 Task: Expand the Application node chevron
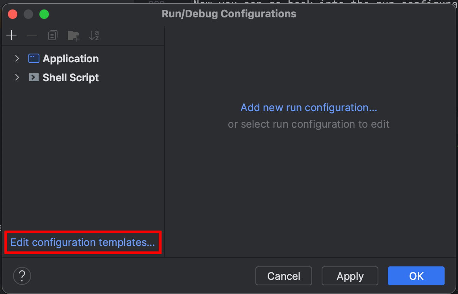(x=17, y=59)
